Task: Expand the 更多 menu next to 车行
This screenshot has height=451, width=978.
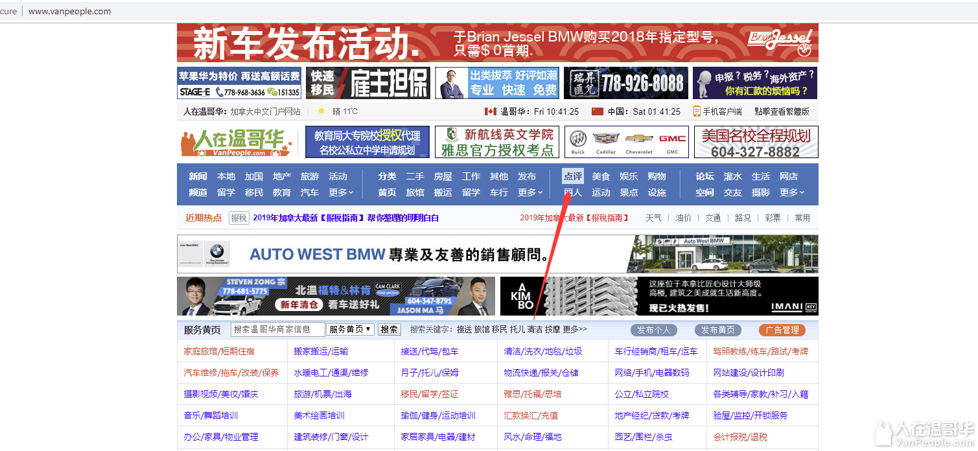Action: pyautogui.click(x=530, y=192)
